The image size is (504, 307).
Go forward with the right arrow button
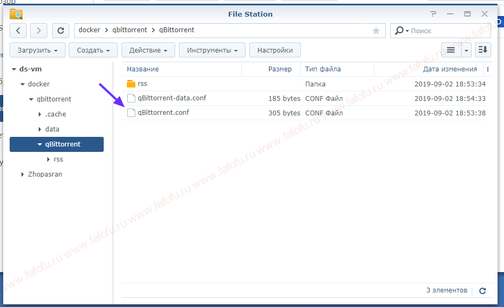(x=39, y=31)
